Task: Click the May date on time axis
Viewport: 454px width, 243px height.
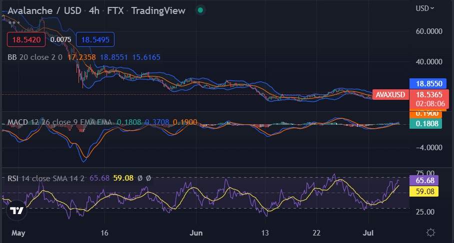Action: point(18,233)
